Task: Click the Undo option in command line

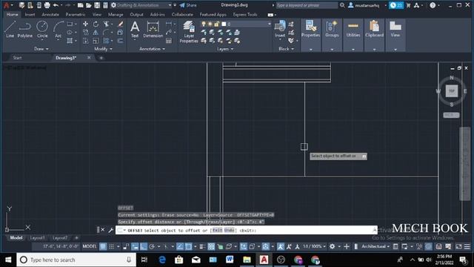Action: (x=229, y=231)
